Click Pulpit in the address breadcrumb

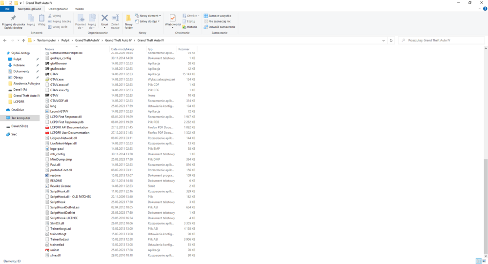coord(65,40)
